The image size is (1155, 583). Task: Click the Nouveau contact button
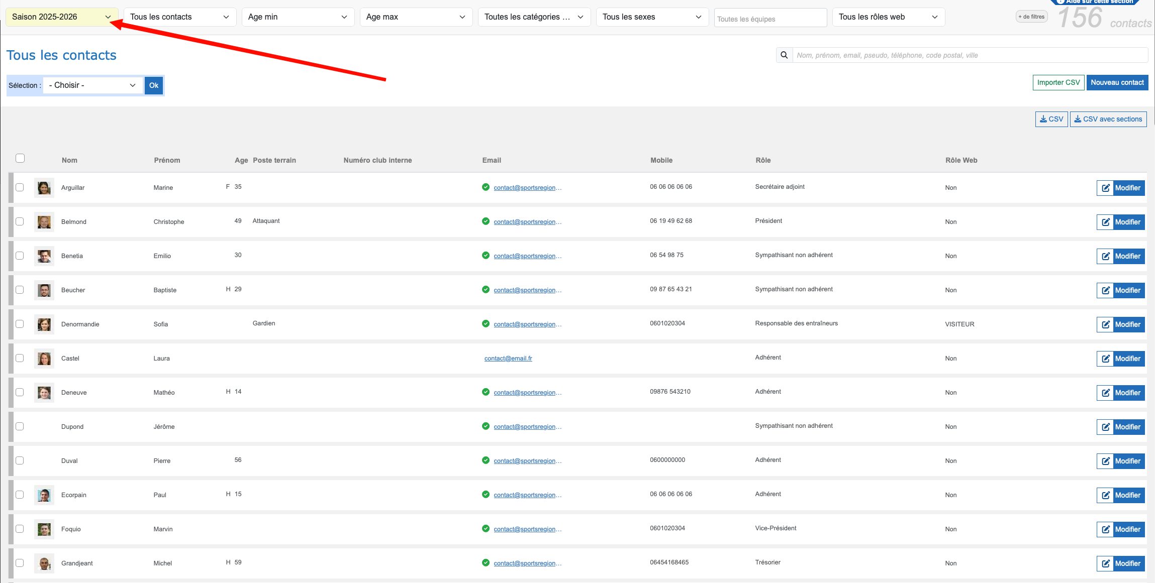(1117, 82)
